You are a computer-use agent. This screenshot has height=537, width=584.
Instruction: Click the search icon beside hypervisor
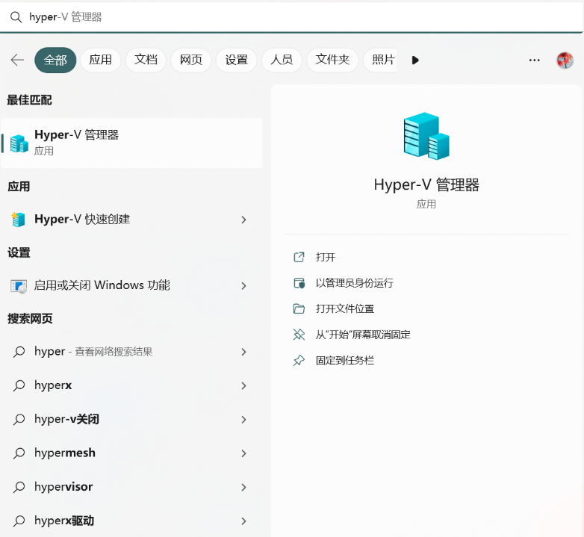tap(19, 487)
